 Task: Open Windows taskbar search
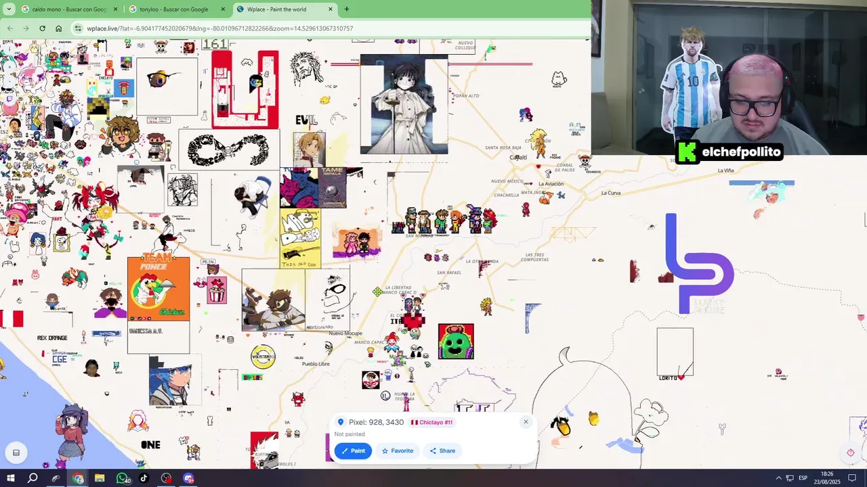click(x=33, y=478)
